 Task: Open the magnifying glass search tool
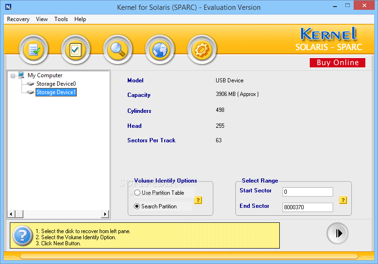click(117, 50)
